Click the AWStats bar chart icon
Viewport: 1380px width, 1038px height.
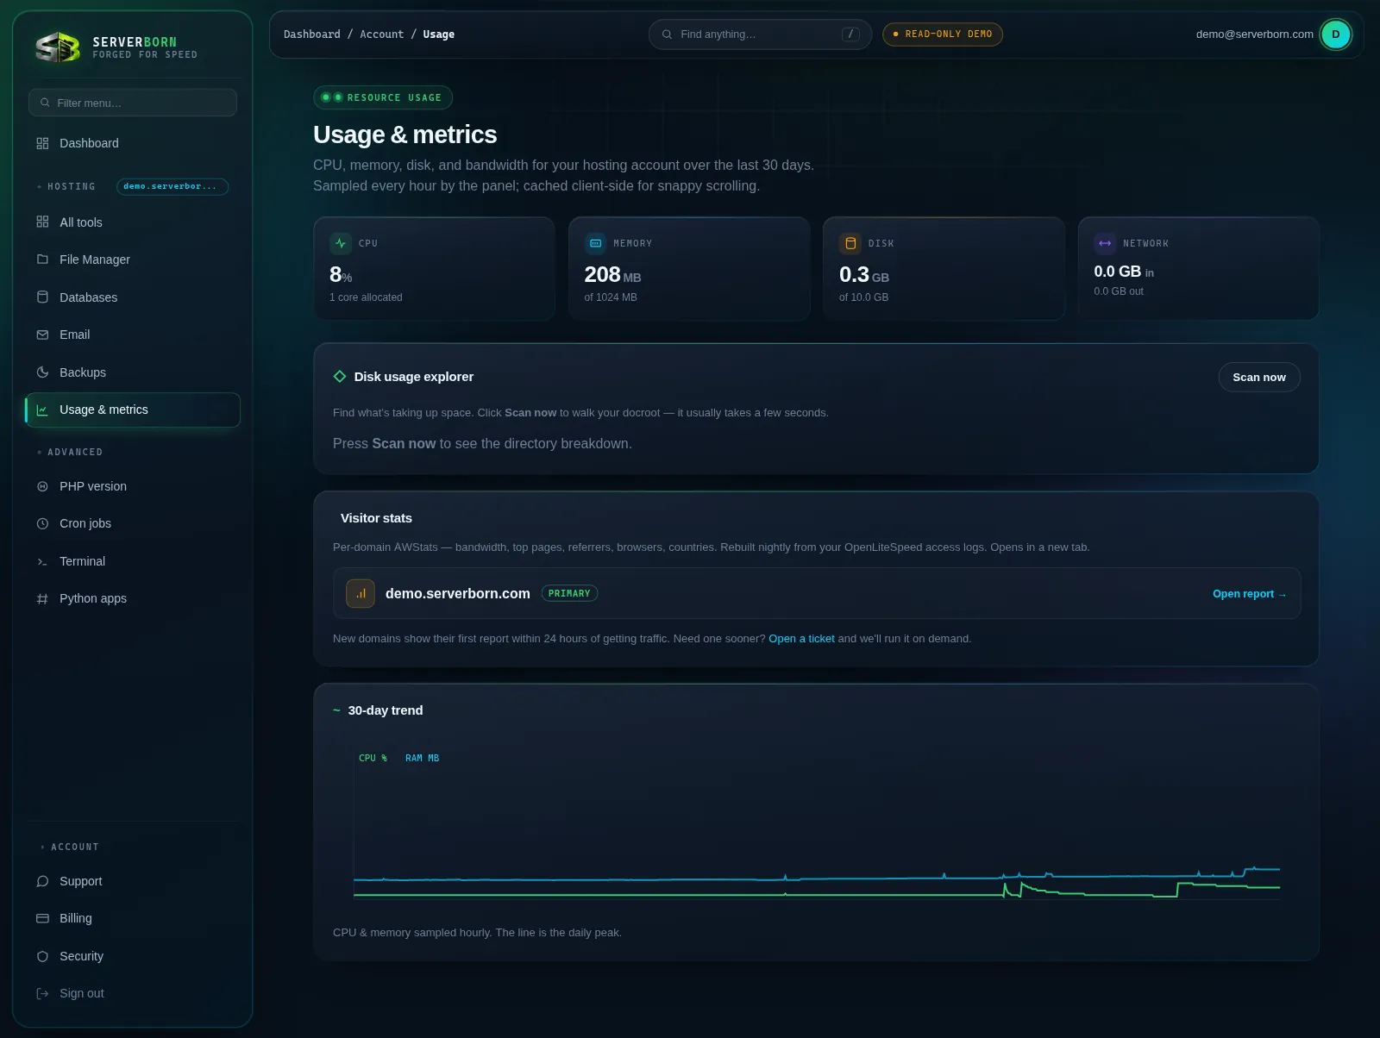click(x=361, y=593)
